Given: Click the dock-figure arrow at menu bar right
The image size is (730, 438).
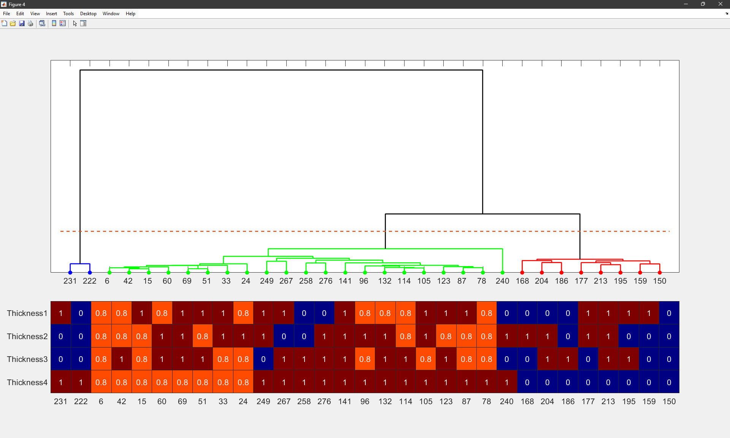Looking at the screenshot, I should click(x=727, y=14).
